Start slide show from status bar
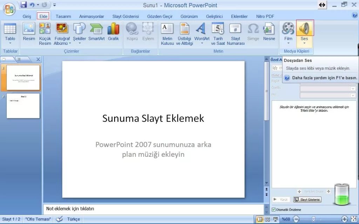 (276, 219)
